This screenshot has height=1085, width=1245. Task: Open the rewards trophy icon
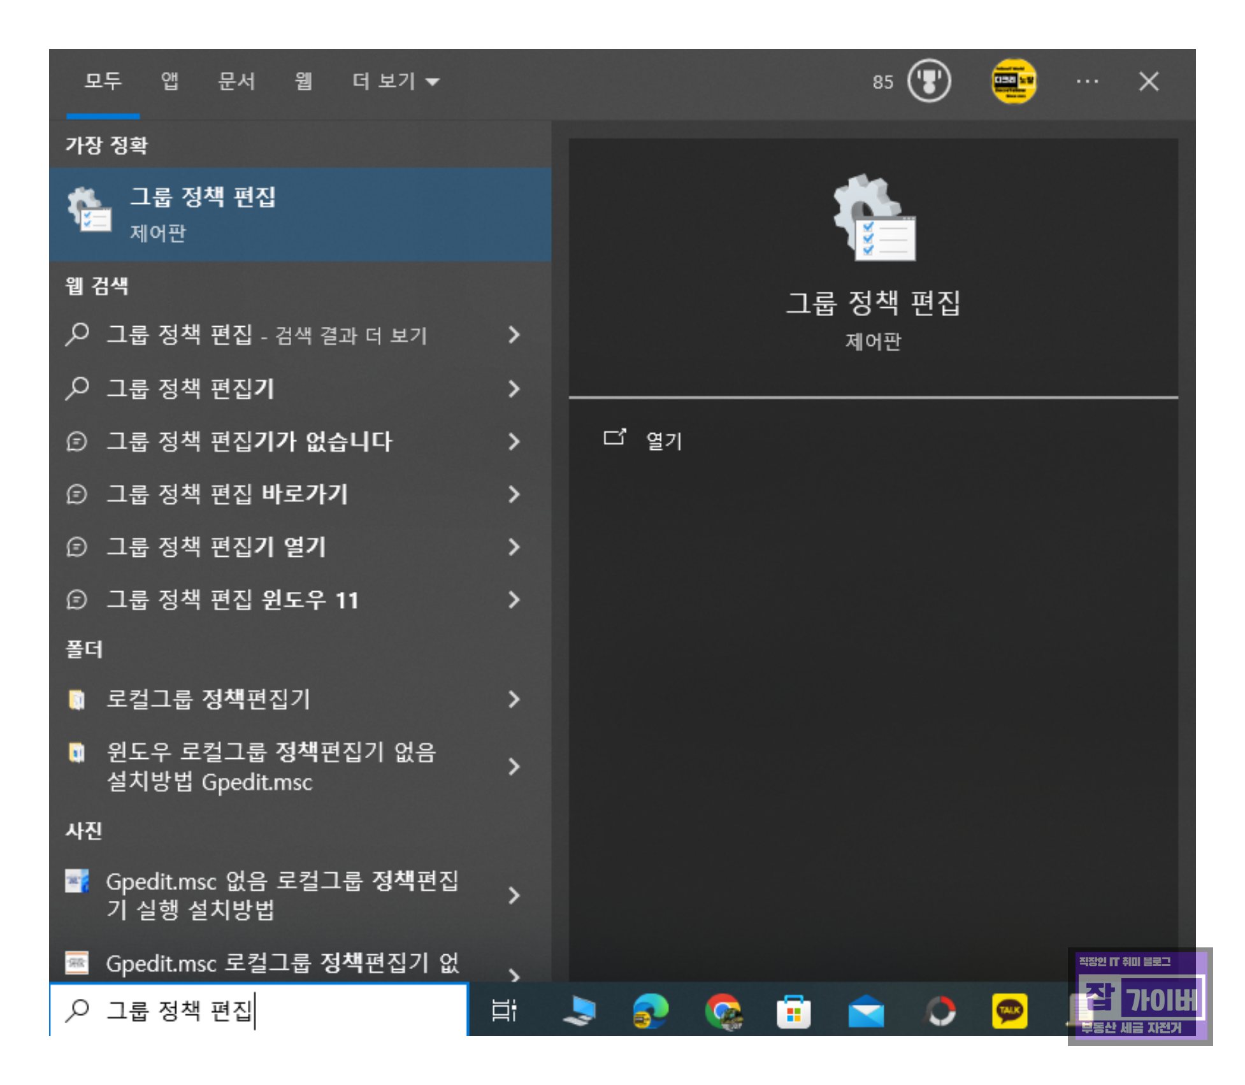[x=928, y=82]
